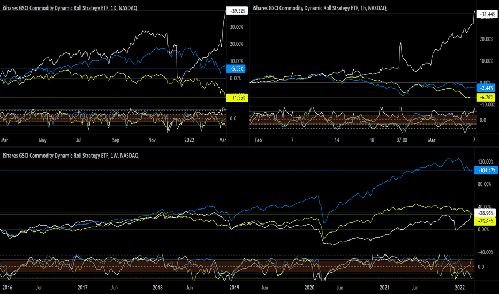Click the 18 label on 1h time axis
Viewport: 499px width, 294px height.
372,140
